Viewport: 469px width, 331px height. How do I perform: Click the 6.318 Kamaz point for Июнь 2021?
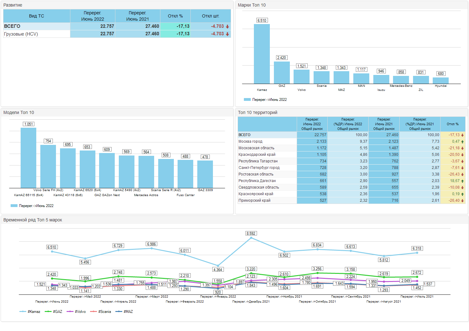(417, 253)
